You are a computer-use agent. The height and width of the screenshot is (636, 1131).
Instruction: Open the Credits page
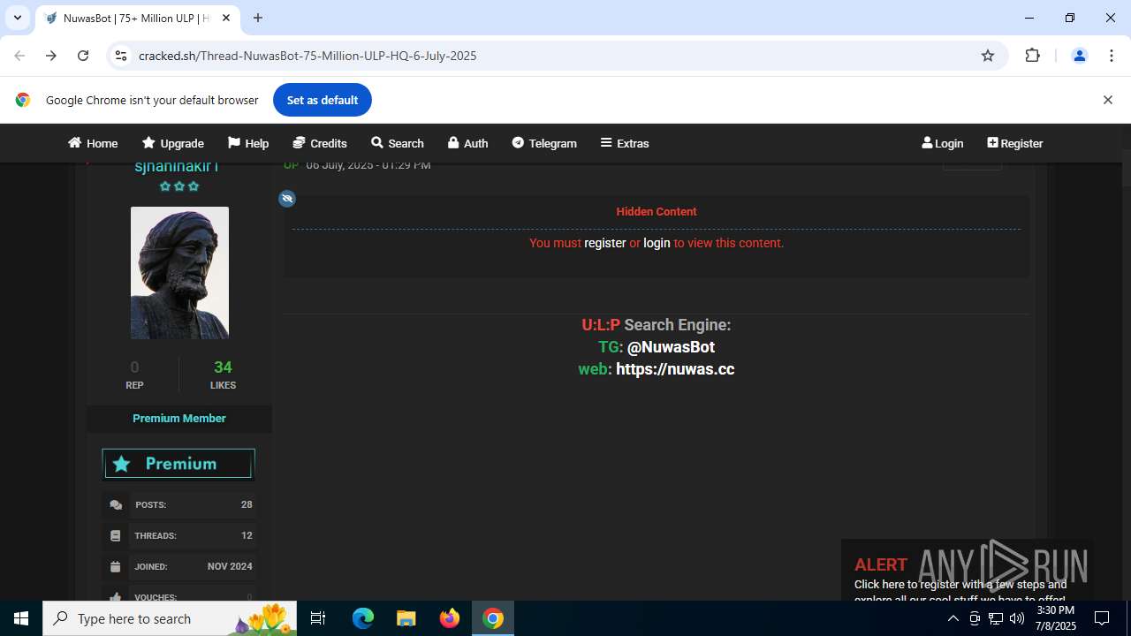(320, 143)
